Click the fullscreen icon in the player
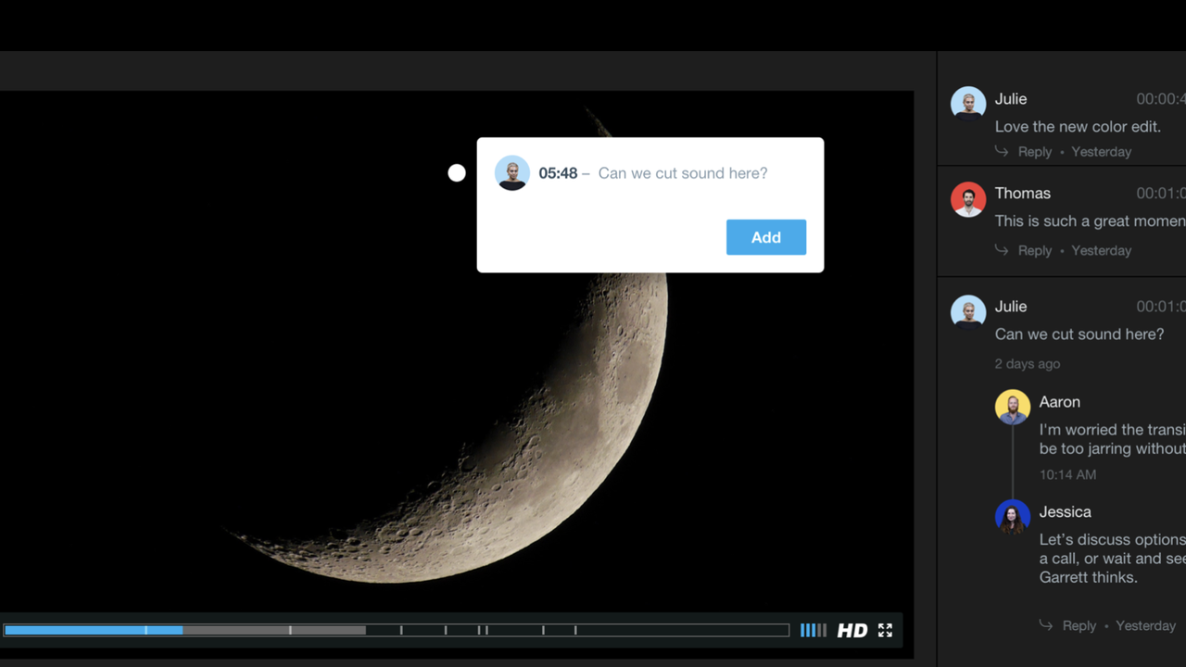The image size is (1186, 667). tap(885, 630)
